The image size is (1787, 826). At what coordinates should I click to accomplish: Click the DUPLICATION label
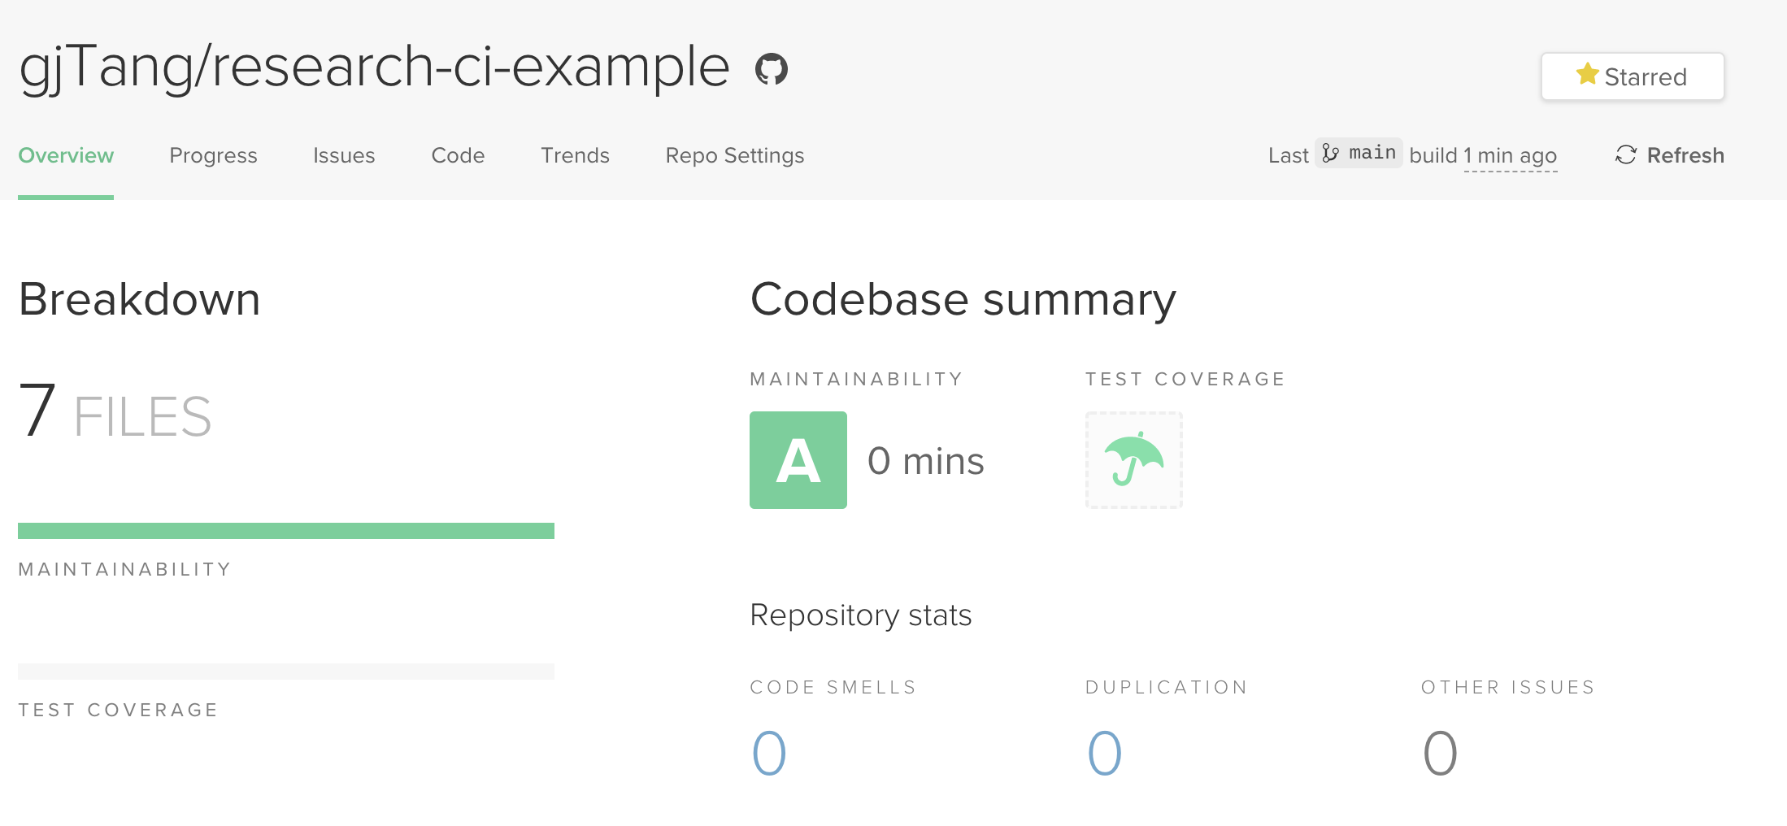(1166, 687)
